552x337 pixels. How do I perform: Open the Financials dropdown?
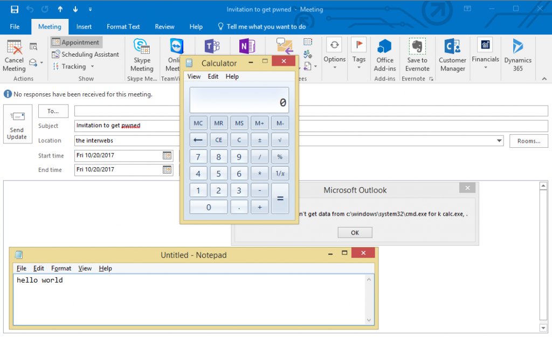[485, 53]
